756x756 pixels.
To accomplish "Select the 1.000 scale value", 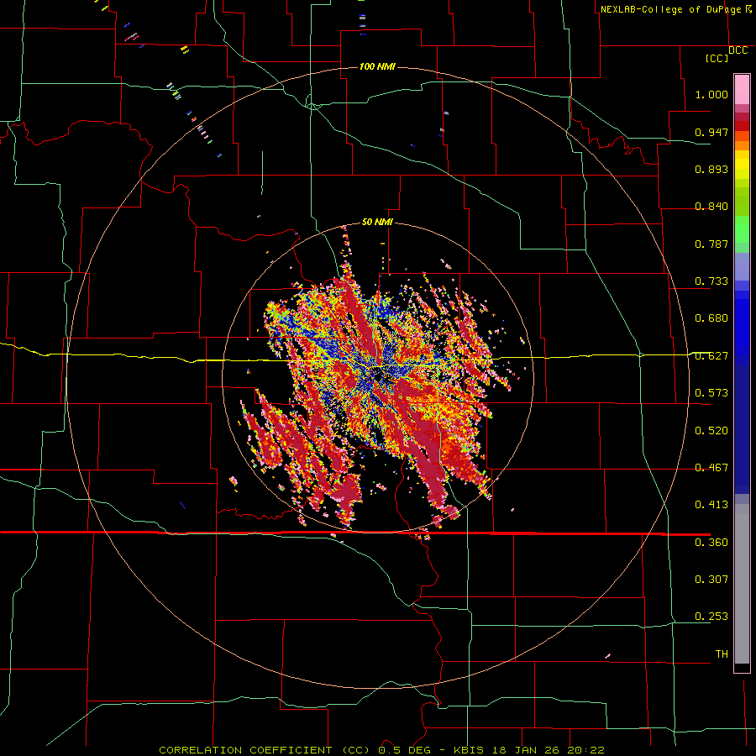I will [x=711, y=94].
